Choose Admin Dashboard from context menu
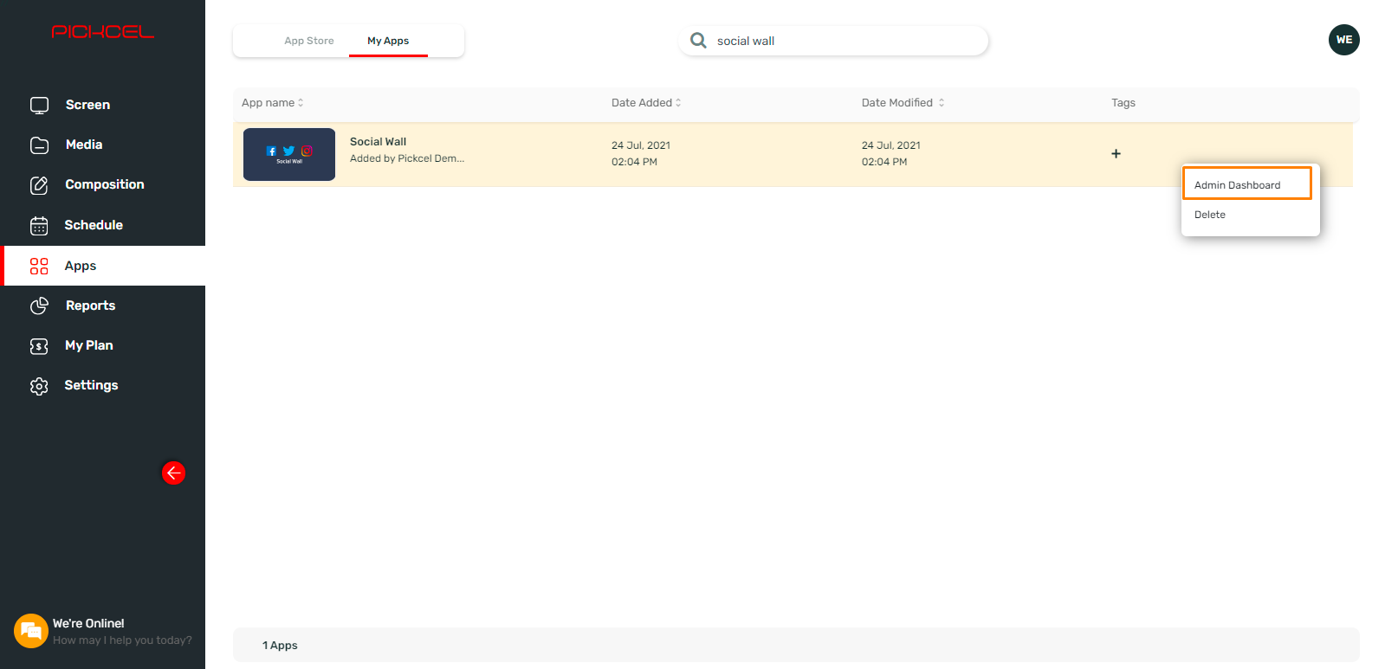Viewport: 1385px width, 669px height. 1247,184
